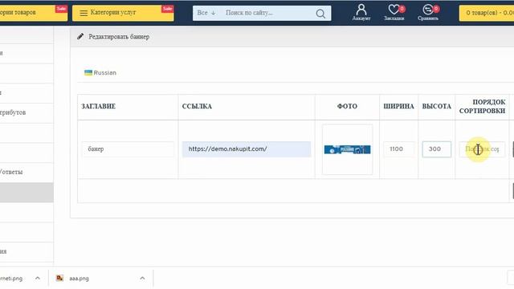Click the height field showing 300
The height and width of the screenshot is (289, 514).
436,149
